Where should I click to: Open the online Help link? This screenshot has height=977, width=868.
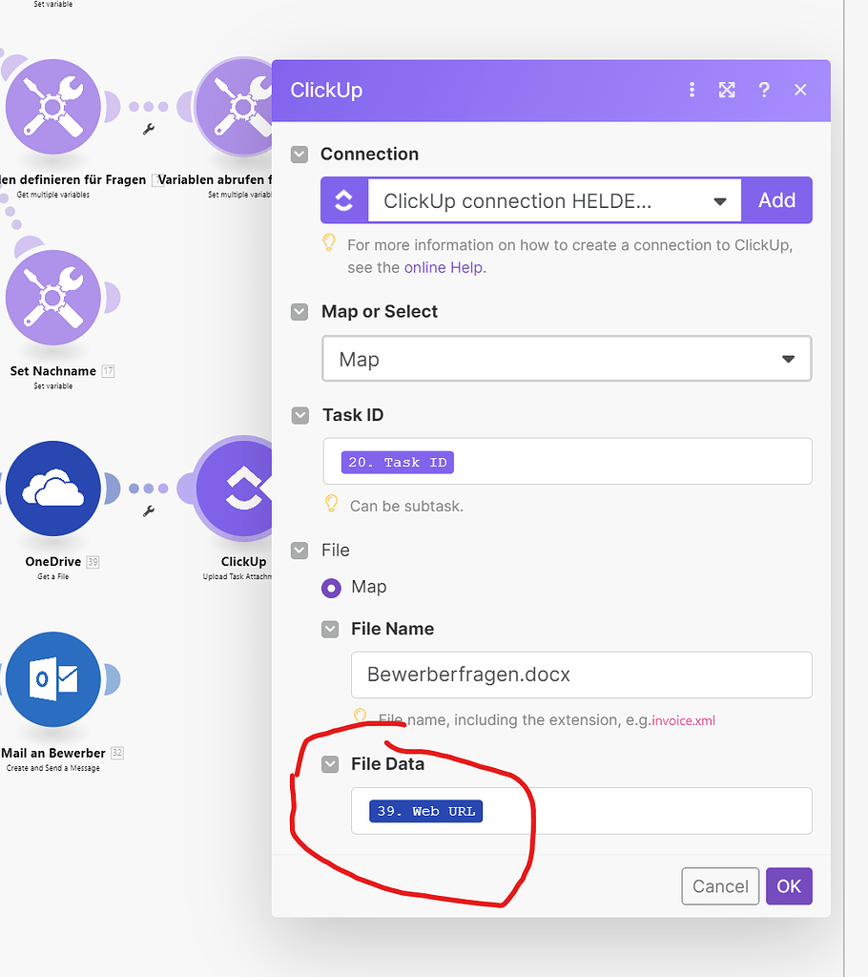click(x=443, y=267)
